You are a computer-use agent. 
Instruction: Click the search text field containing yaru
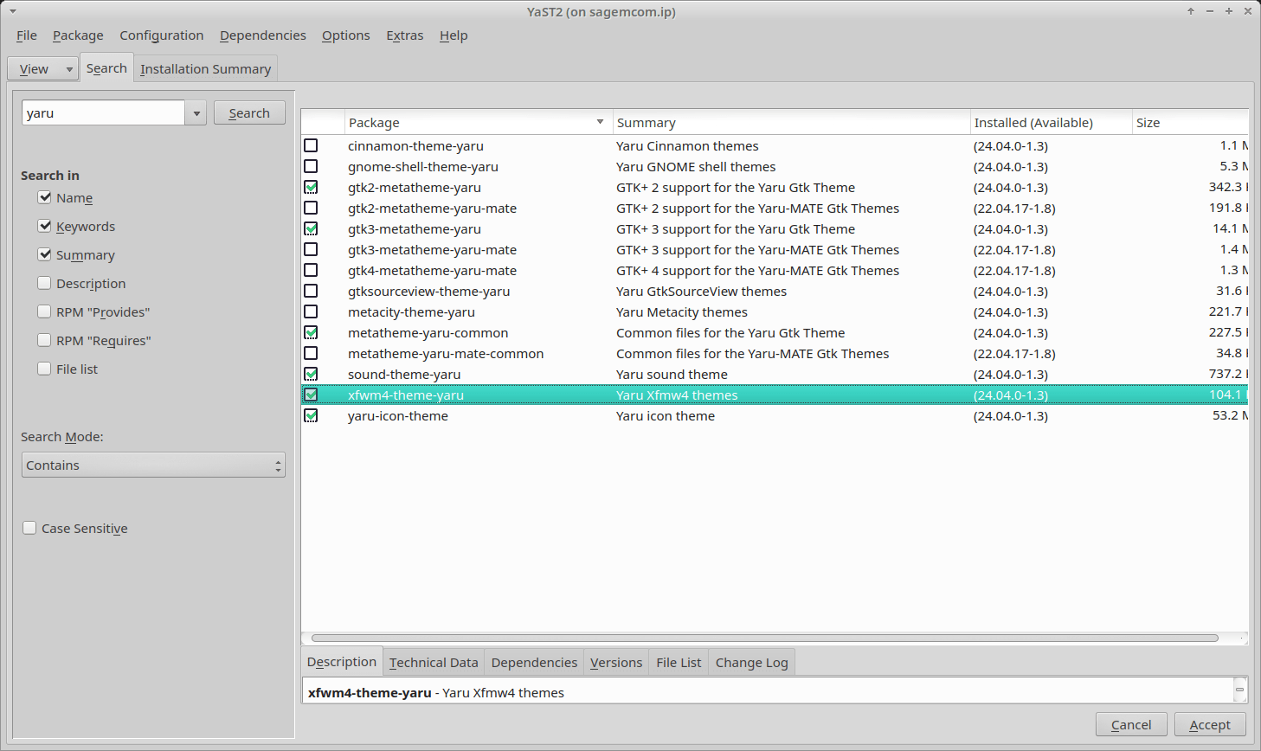click(x=103, y=113)
